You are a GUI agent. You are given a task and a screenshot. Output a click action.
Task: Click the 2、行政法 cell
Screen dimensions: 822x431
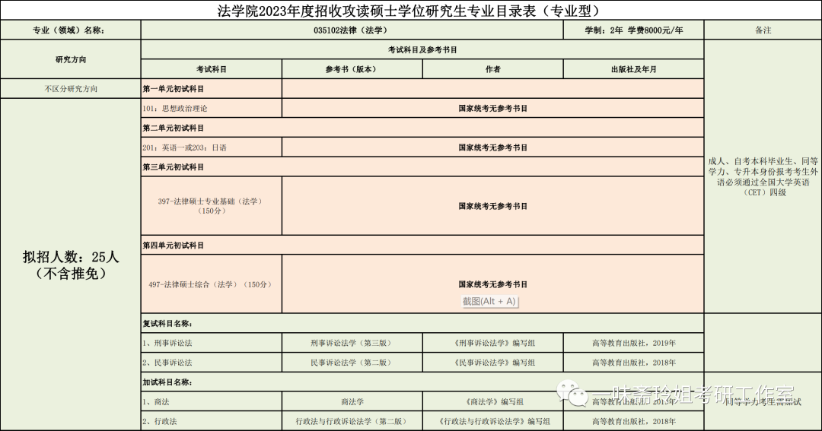pyautogui.click(x=212, y=421)
